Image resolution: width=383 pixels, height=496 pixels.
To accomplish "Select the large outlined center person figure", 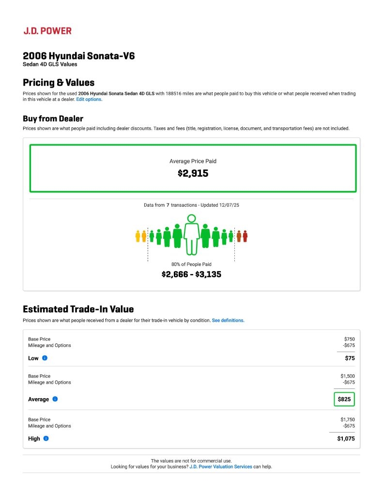I will (x=192, y=234).
